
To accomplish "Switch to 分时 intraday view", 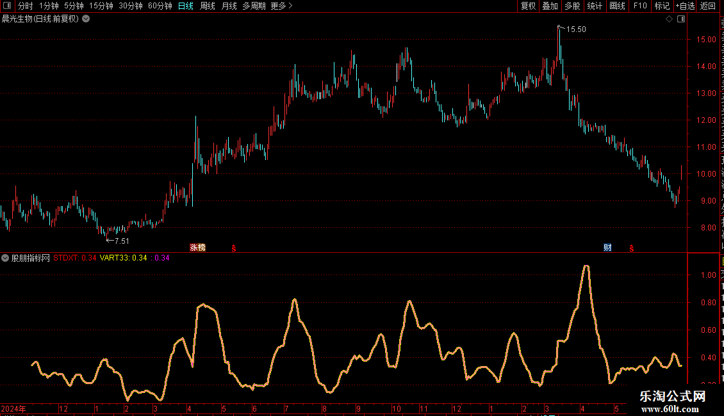I will tap(26, 6).
